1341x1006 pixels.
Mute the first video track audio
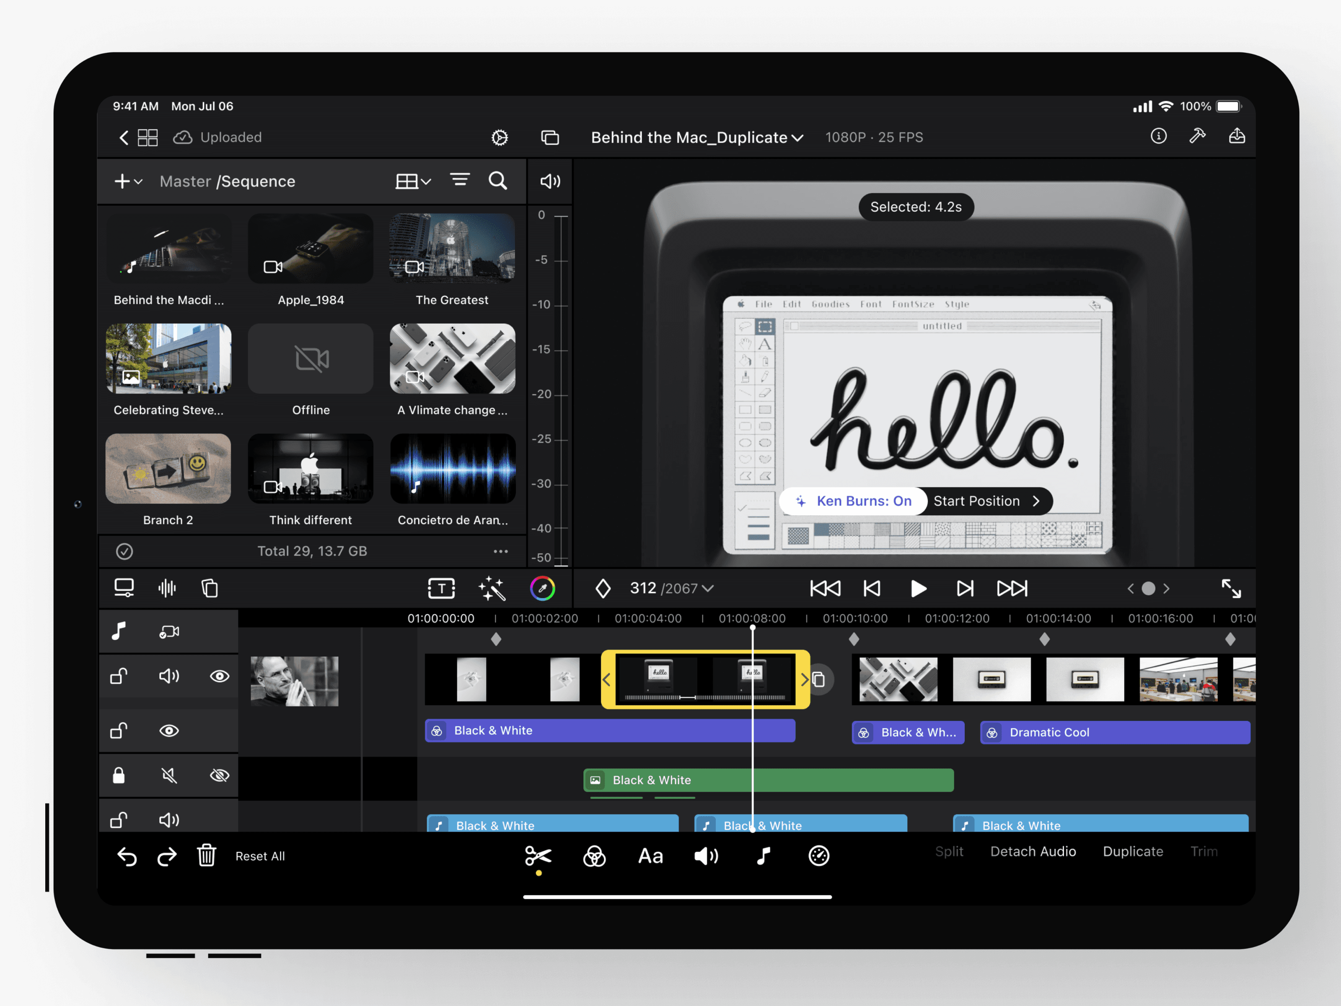tap(169, 676)
